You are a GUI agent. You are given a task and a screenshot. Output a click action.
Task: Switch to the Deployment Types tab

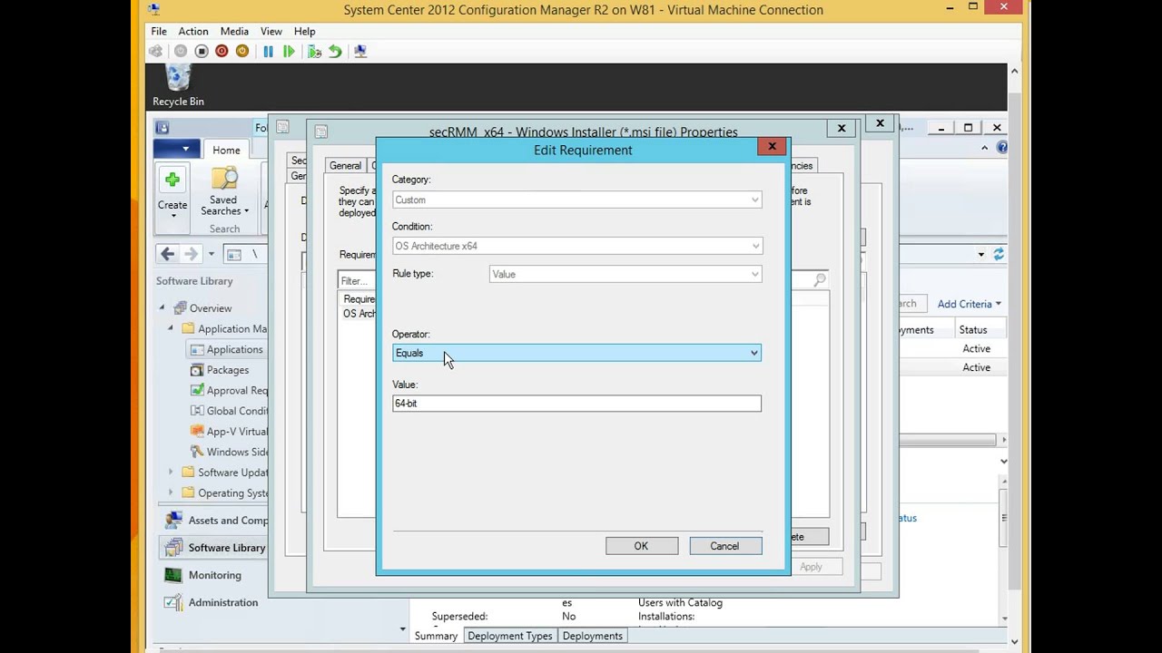[x=510, y=636]
